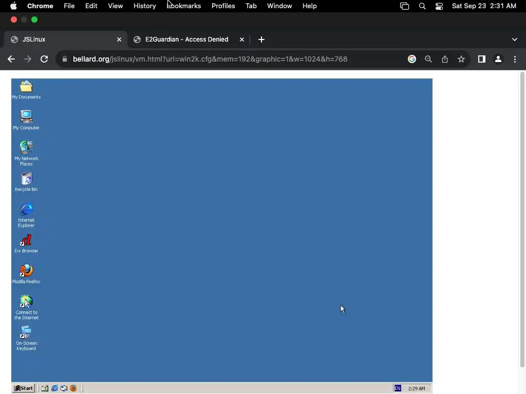The width and height of the screenshot is (526, 394).
Task: Open the View menu
Action: (116, 6)
